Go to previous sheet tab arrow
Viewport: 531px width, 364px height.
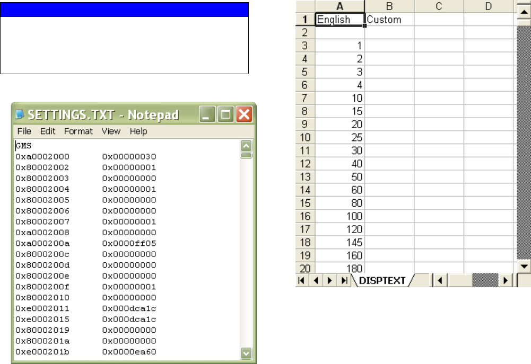click(x=316, y=280)
